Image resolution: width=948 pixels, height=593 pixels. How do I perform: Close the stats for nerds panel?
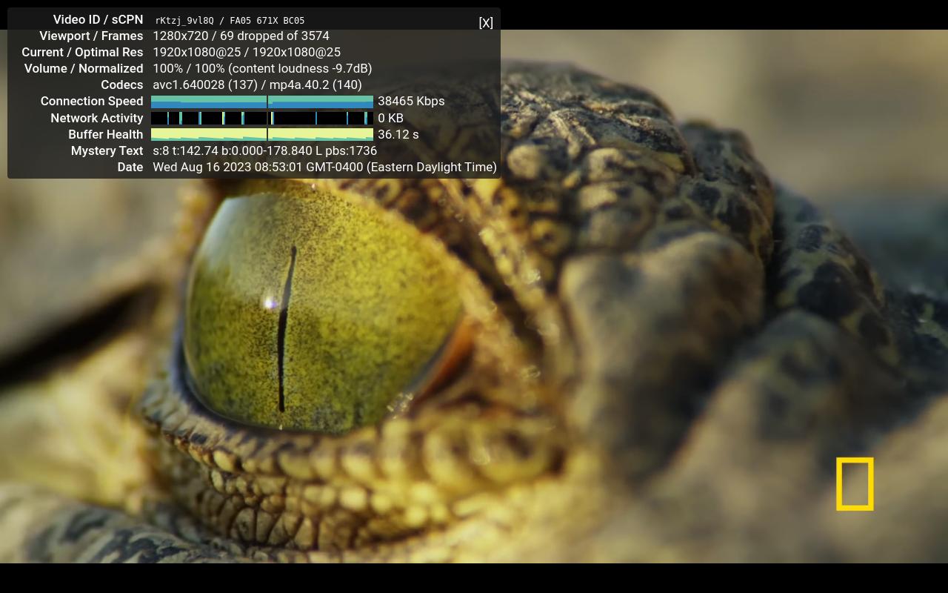tap(486, 22)
